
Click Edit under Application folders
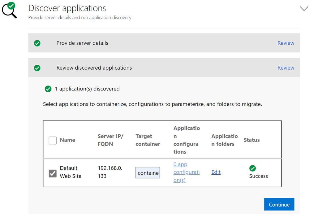point(216,172)
